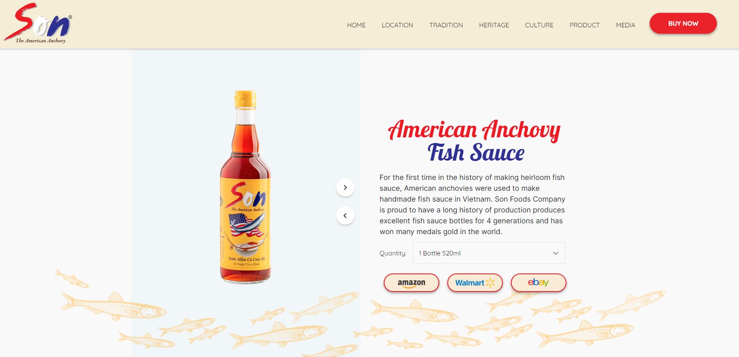Go to next product slide arrow
This screenshot has width=739, height=357.
click(345, 188)
